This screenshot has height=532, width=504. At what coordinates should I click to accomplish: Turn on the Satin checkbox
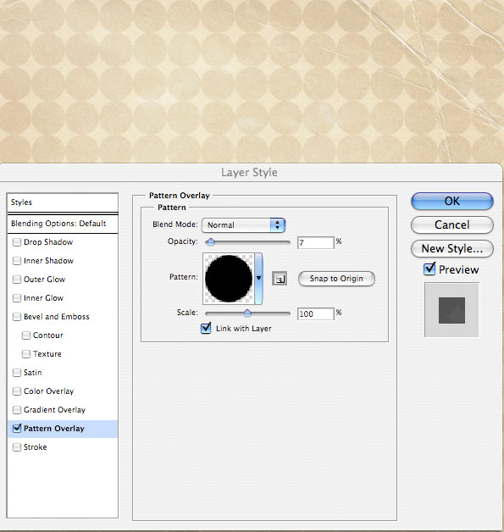pos(17,373)
